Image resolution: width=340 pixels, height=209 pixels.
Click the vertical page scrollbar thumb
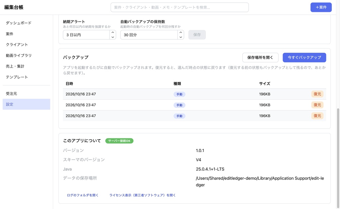[x=338, y=158]
